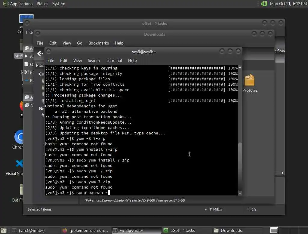This screenshot has width=308, height=234.
Task: Open the System menu in top panel
Action: click(x=59, y=4)
